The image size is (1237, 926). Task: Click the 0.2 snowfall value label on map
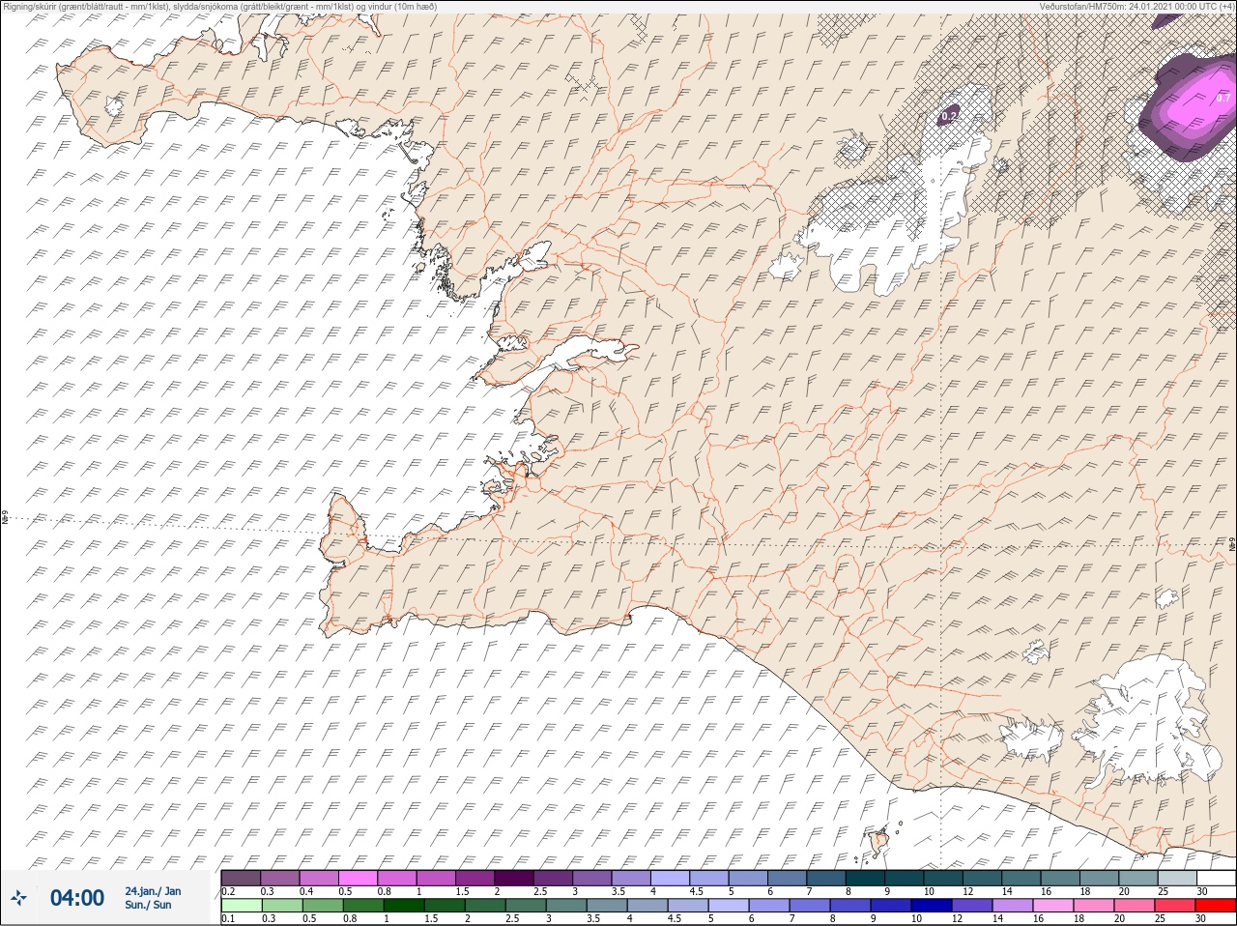point(949,116)
